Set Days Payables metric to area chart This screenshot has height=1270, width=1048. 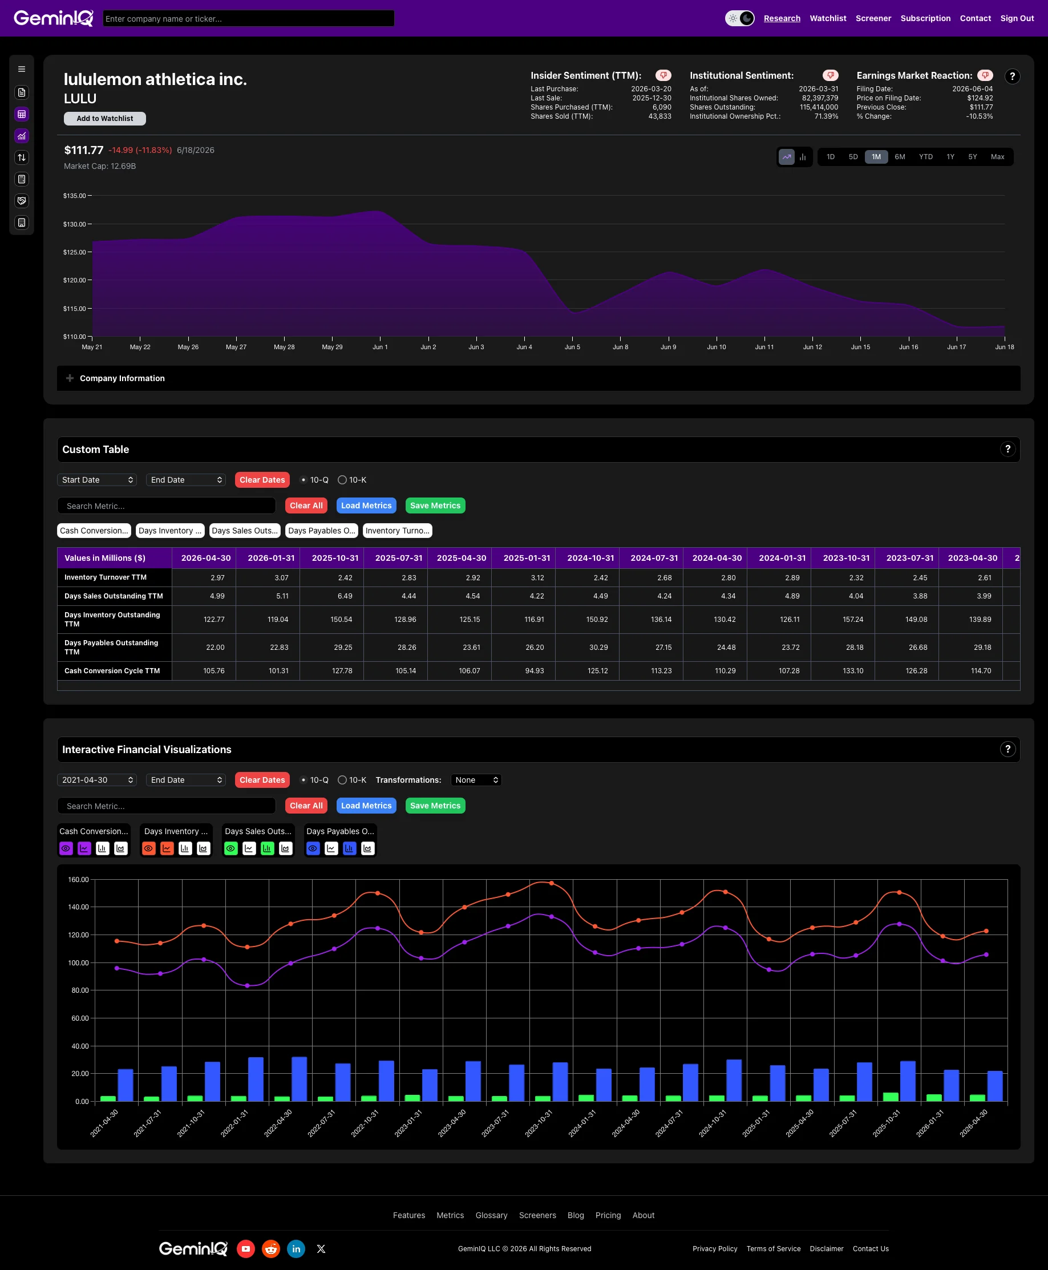(367, 848)
